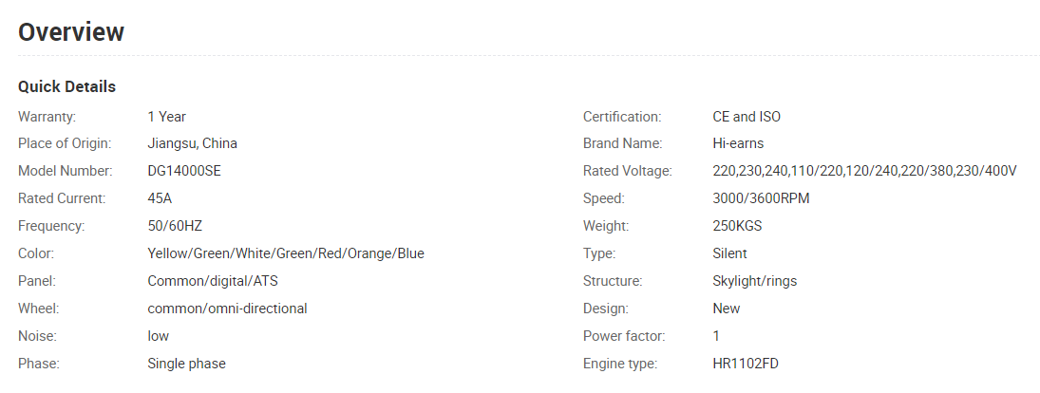Click the Hi-earns brand name value

click(738, 143)
